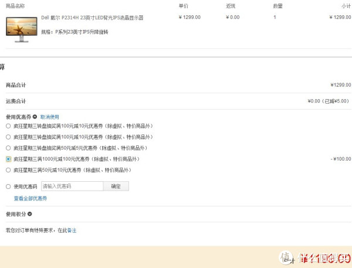Select second 转盘抽奖满100元减10元 coupon radio

click(x=8, y=137)
